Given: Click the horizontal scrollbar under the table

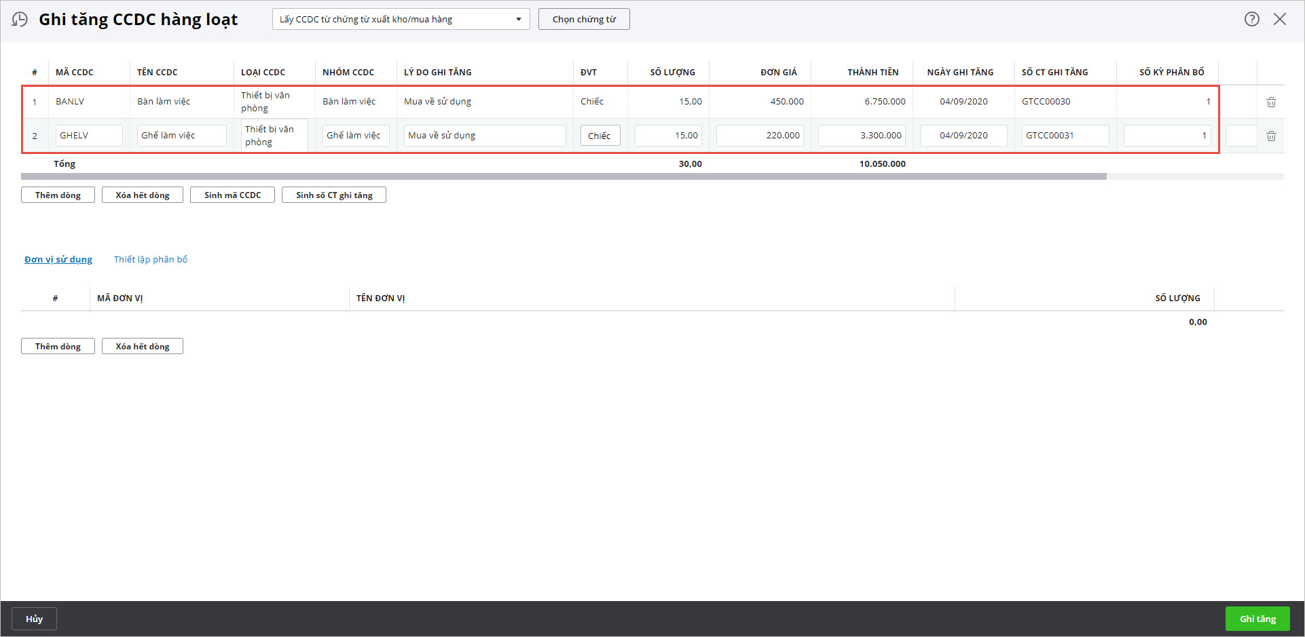Looking at the screenshot, I should pos(564,176).
